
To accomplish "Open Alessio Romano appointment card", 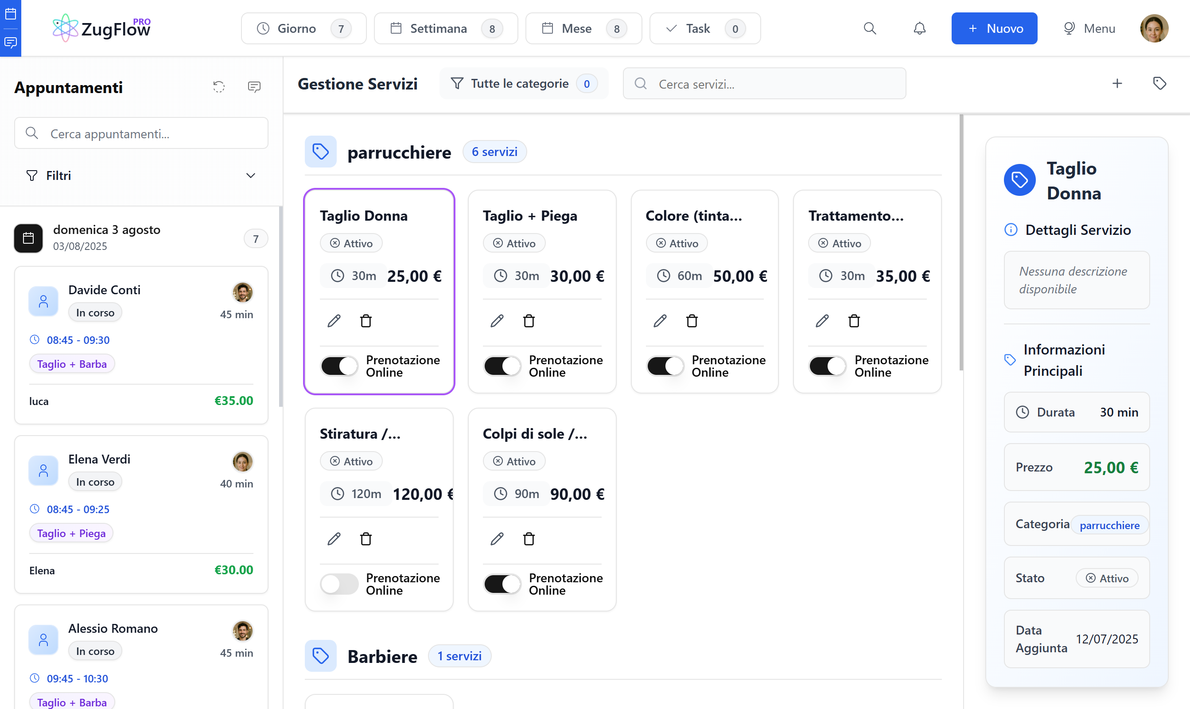I will pyautogui.click(x=141, y=657).
